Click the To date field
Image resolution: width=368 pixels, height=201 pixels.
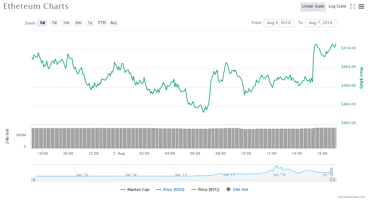tap(320, 23)
